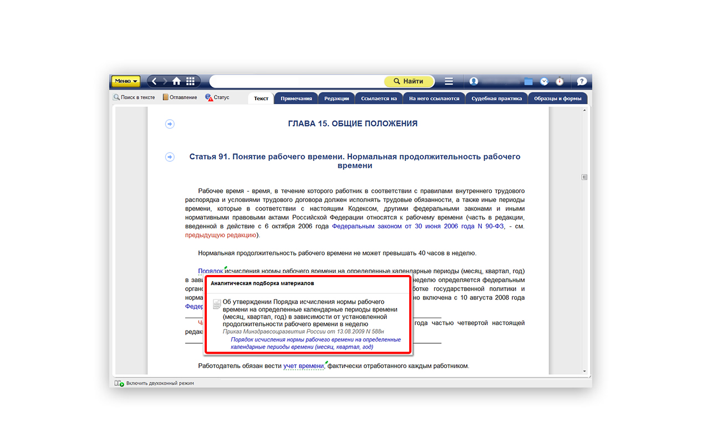Click popup title Аналитическая подборка материалов
The image size is (702, 433).
point(262,283)
